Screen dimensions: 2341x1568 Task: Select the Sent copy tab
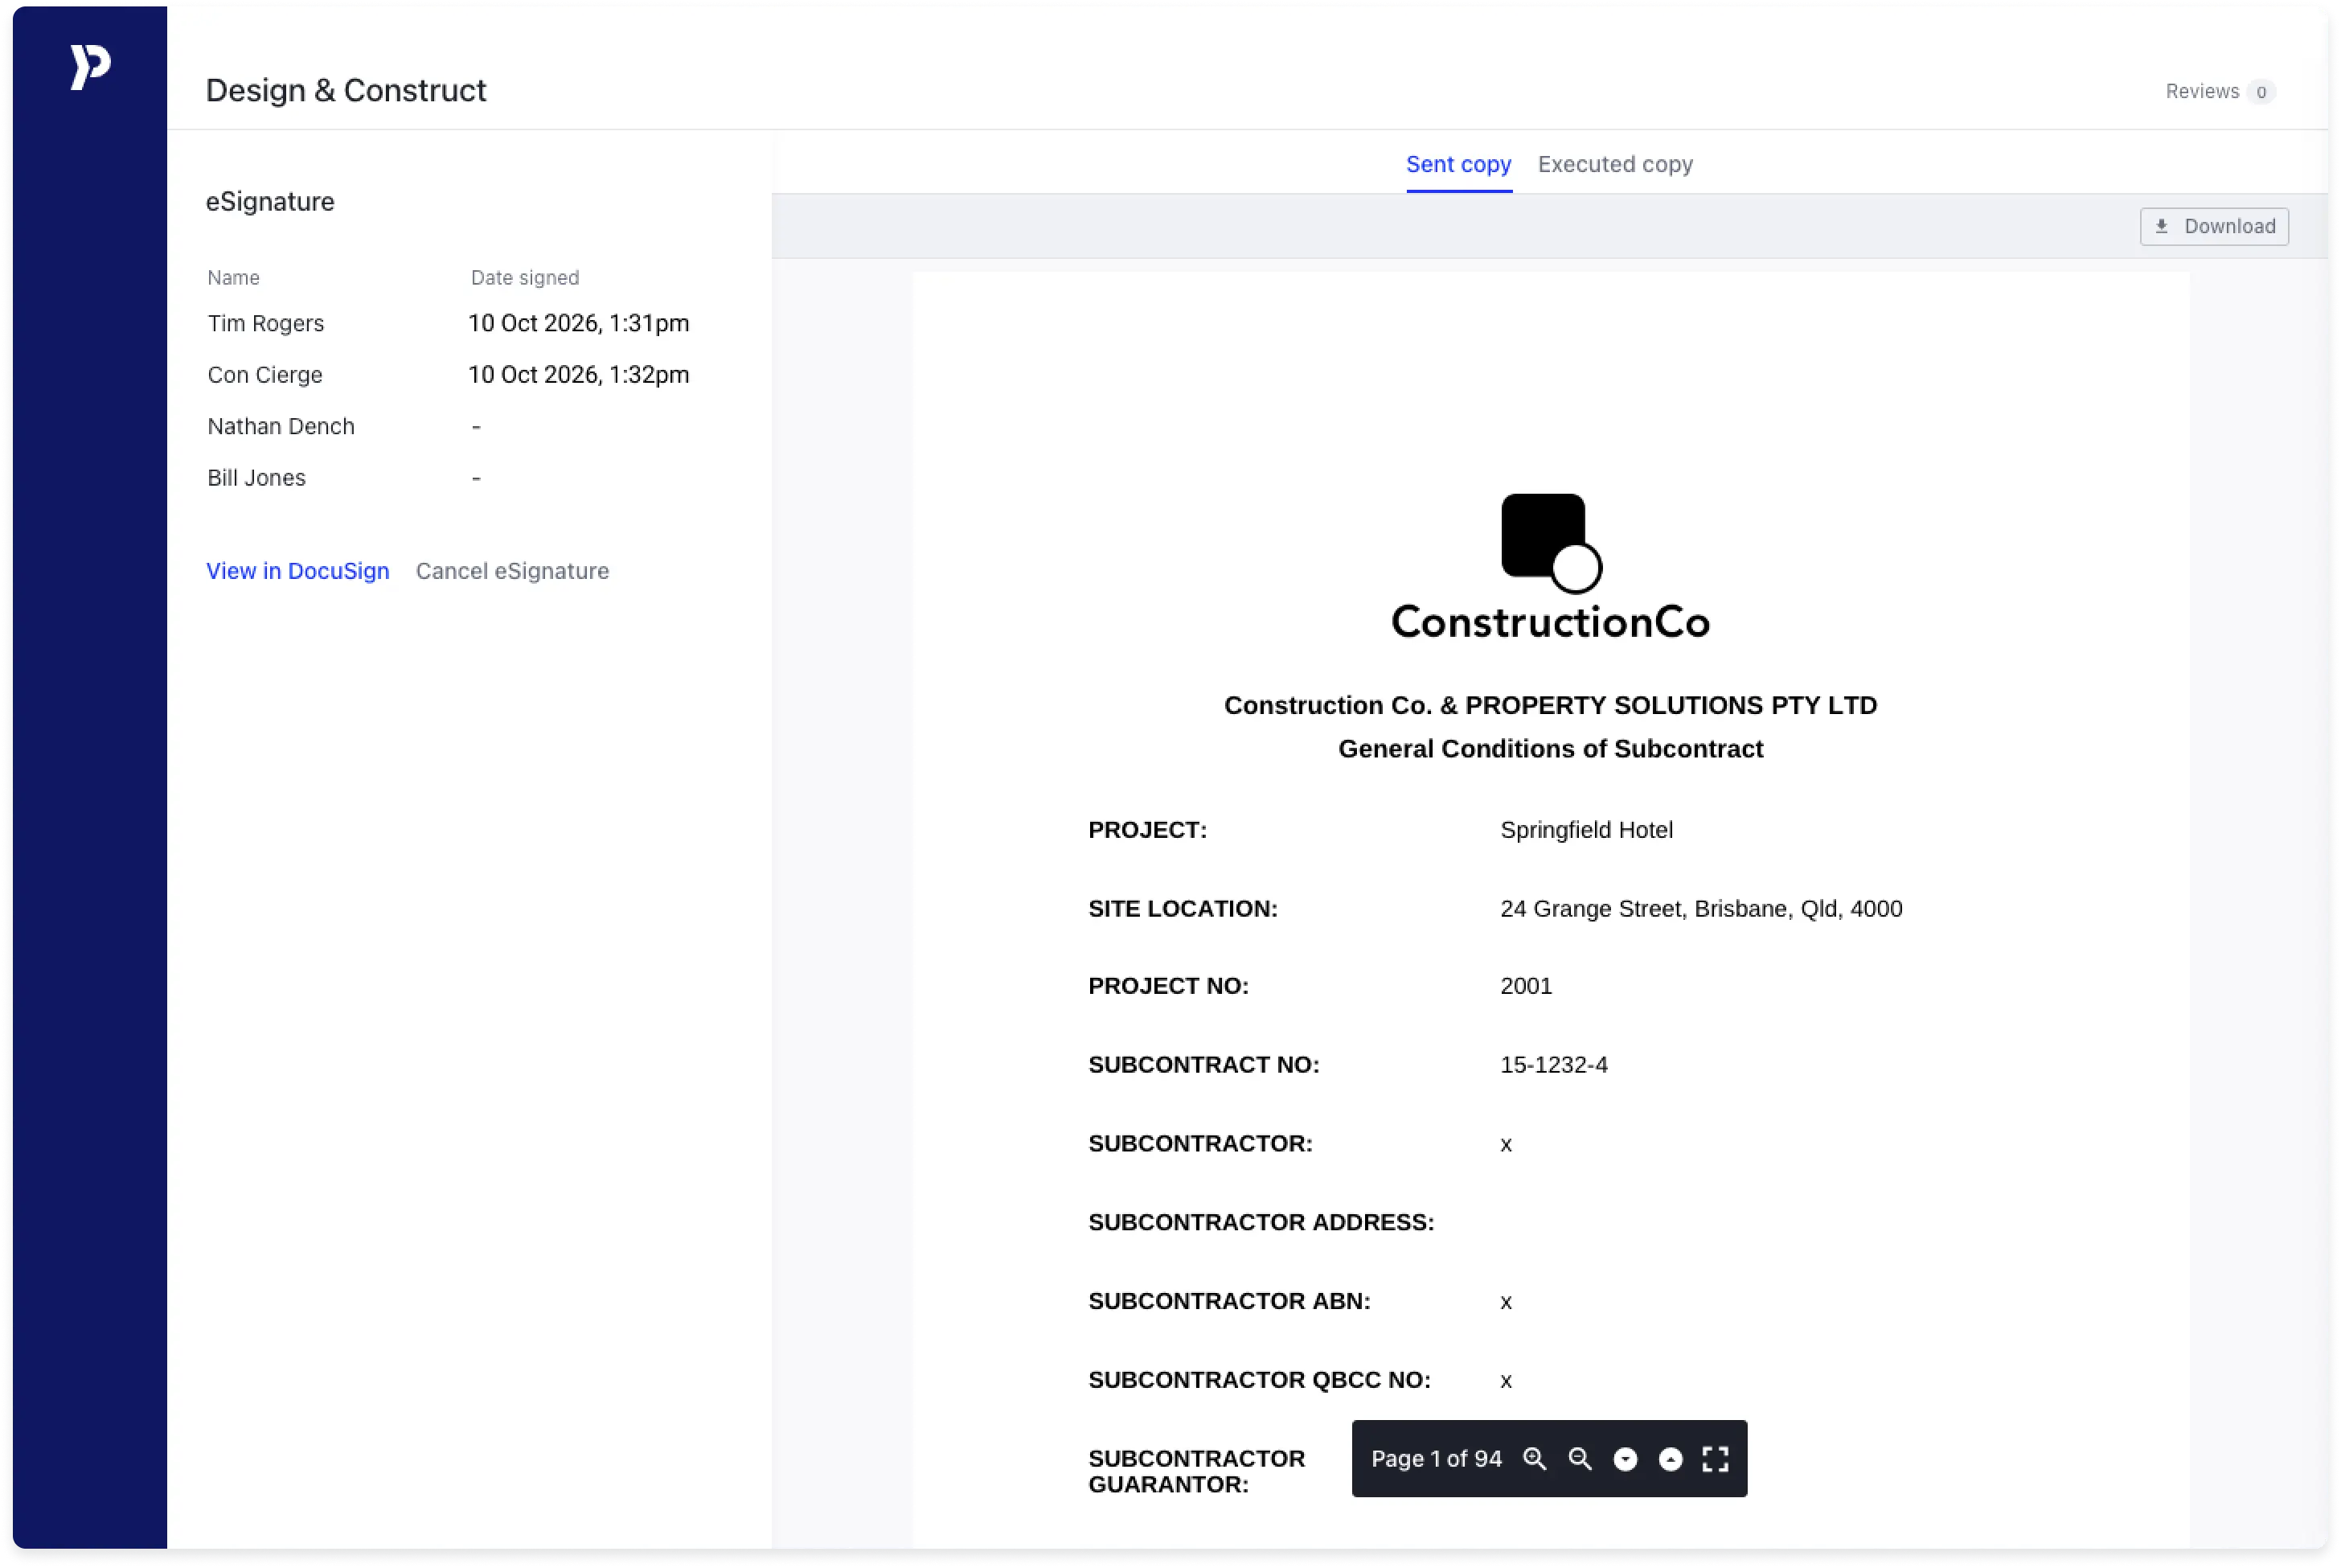[x=1458, y=164]
